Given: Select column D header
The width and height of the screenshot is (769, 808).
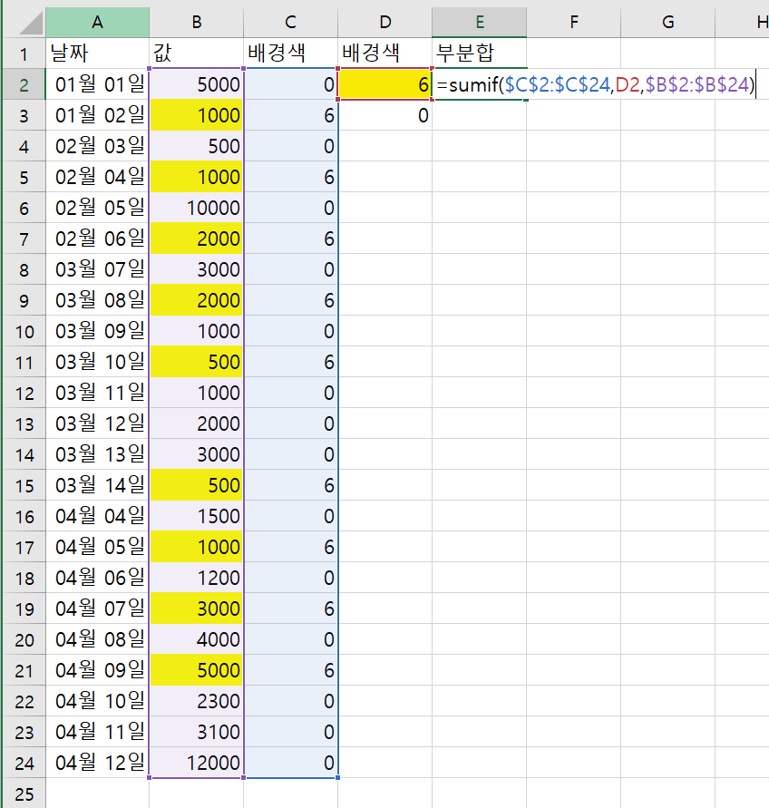Looking at the screenshot, I should click(x=385, y=23).
